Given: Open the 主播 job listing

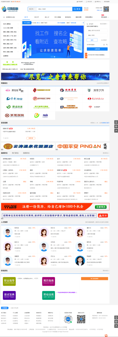Looking at the screenshot, I should click(x=4, y=181).
